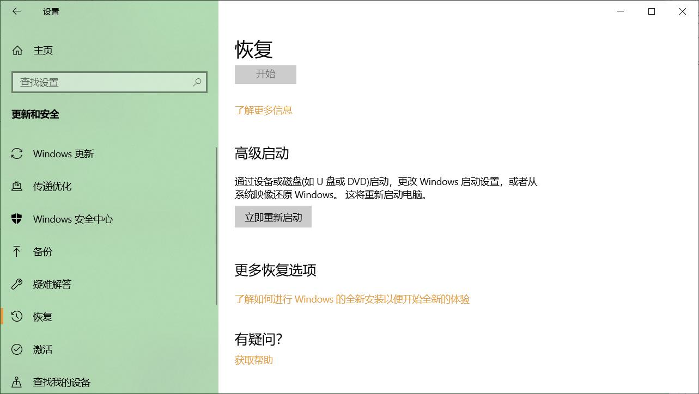
Task: Click the magnifier icon in search box
Action: point(197,82)
